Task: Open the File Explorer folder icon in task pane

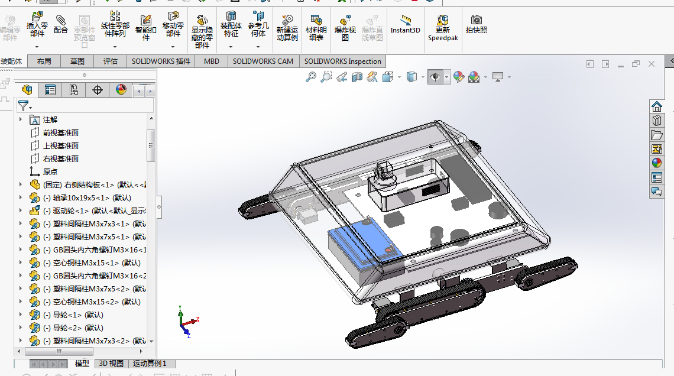Action: click(656, 135)
